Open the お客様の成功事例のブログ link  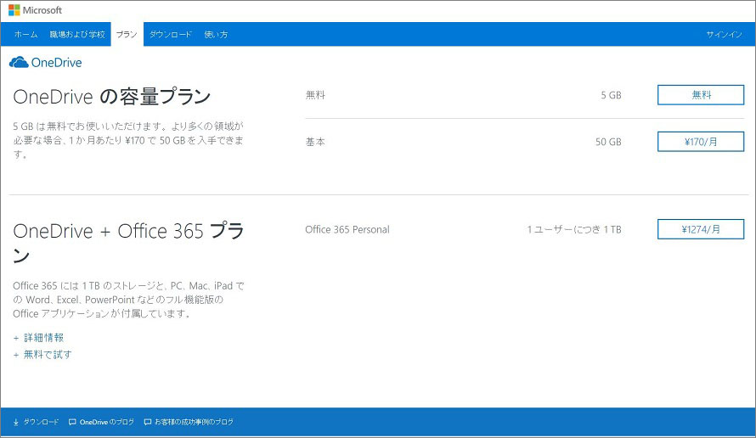(194, 422)
